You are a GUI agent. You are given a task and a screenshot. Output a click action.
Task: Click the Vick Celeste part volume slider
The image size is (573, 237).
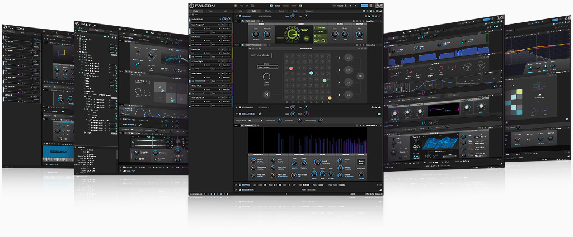(203, 80)
